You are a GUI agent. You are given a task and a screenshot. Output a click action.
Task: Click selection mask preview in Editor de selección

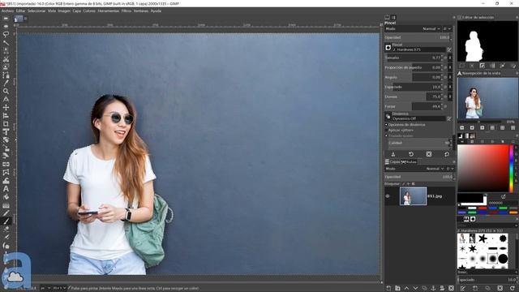point(487,41)
